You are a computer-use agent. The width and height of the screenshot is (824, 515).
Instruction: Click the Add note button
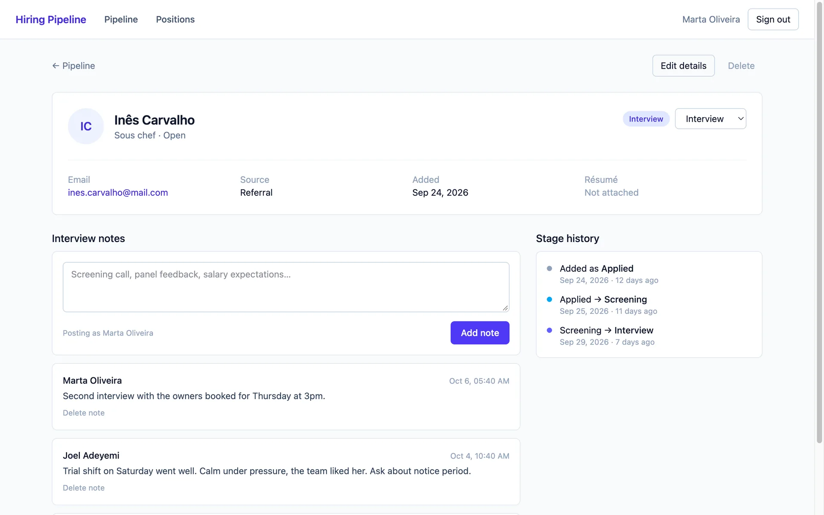480,333
